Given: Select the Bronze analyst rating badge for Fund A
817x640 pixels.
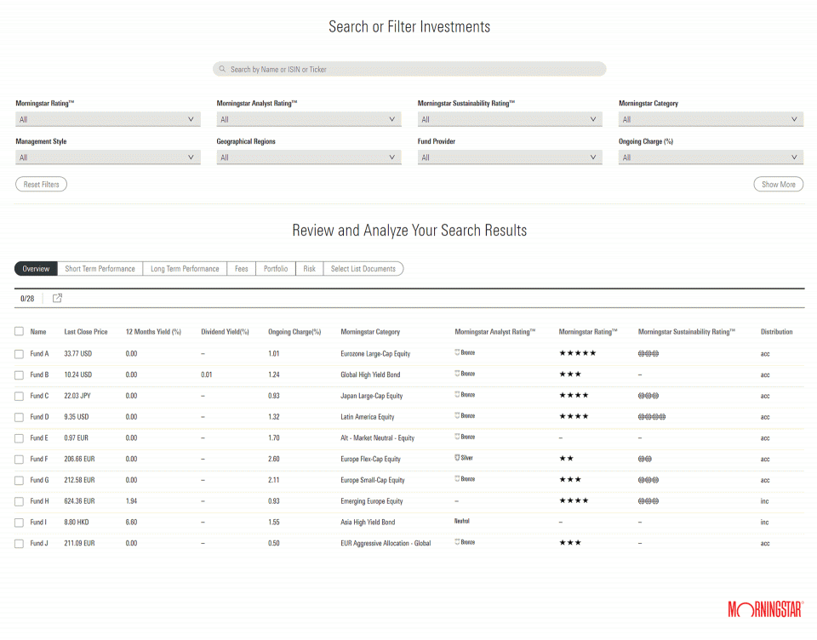Looking at the screenshot, I should 465,352.
